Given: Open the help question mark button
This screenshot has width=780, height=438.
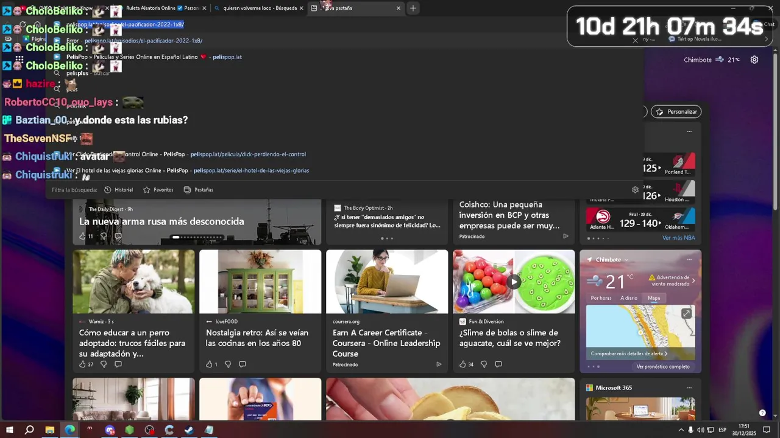Looking at the screenshot, I should (x=762, y=412).
